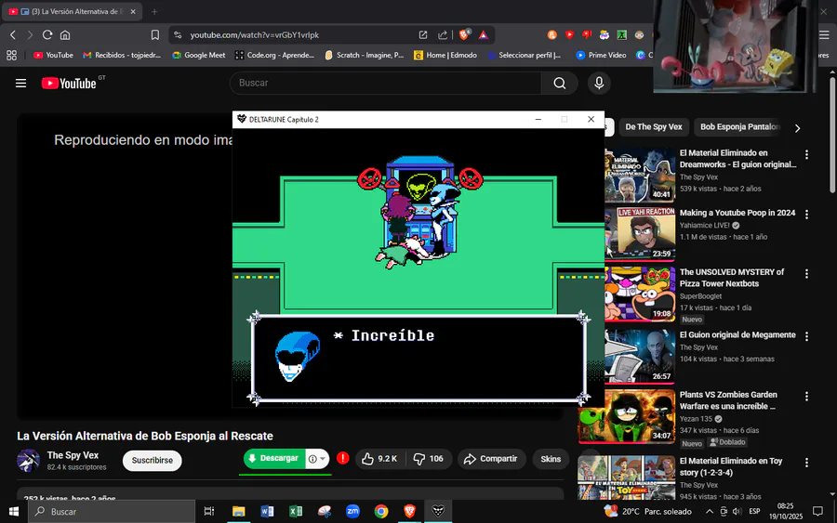Screen dimensions: 837x523
Task: Open the Recibidos Gmail bookmark
Action: click(122, 55)
